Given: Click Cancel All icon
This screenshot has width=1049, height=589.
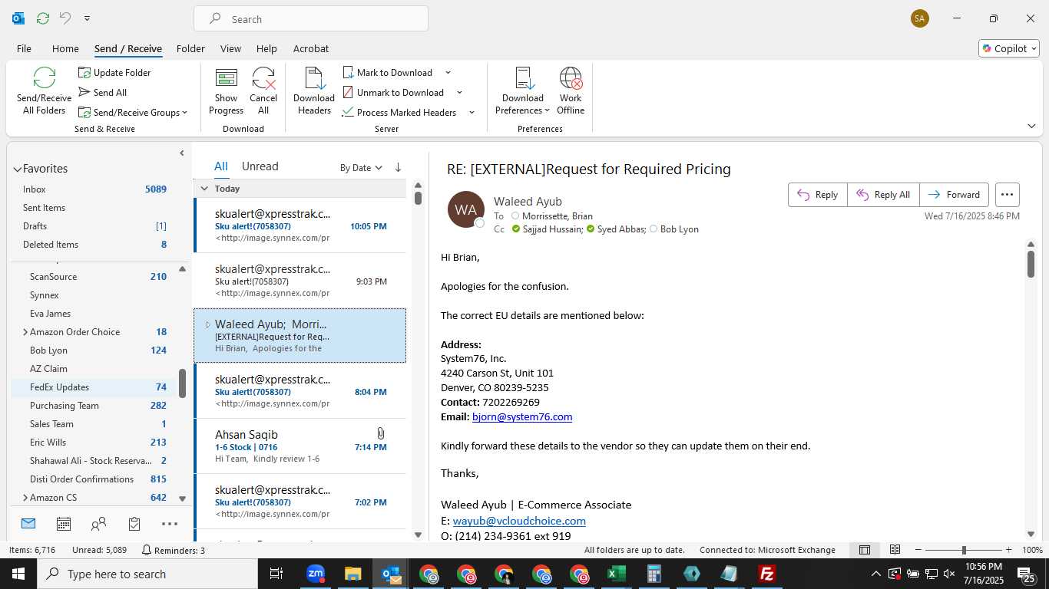Looking at the screenshot, I should click(x=263, y=90).
